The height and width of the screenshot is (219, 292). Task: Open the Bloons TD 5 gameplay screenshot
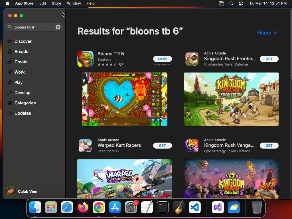125,99
